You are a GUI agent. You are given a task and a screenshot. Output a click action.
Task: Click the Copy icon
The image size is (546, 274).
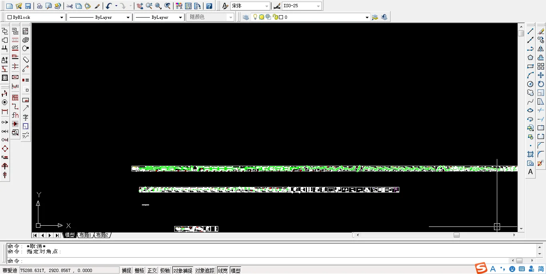click(x=79, y=6)
